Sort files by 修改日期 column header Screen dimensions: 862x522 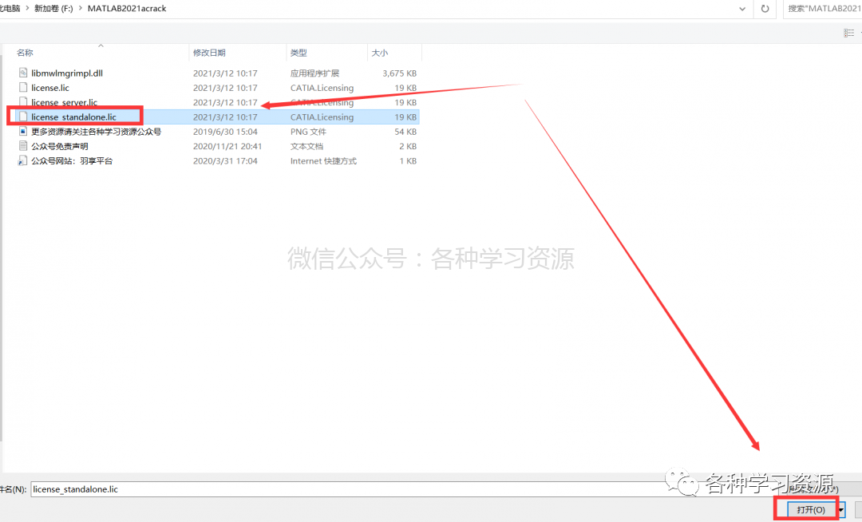[x=209, y=53]
